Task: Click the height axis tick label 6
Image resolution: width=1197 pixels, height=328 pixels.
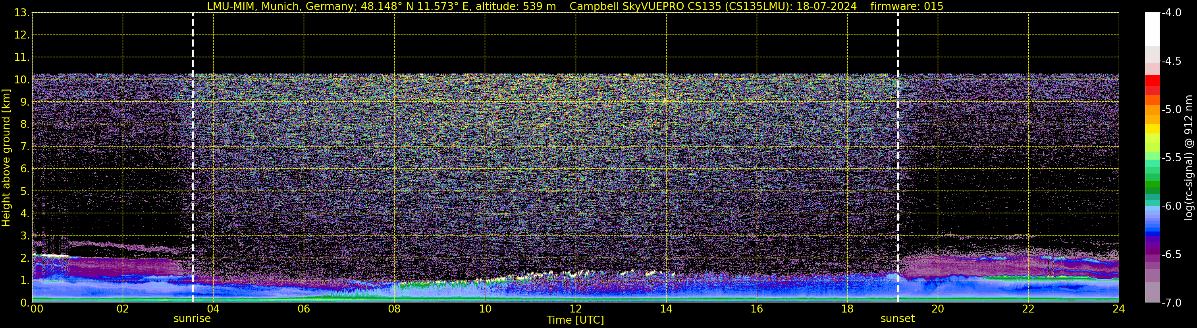Action: [24, 169]
